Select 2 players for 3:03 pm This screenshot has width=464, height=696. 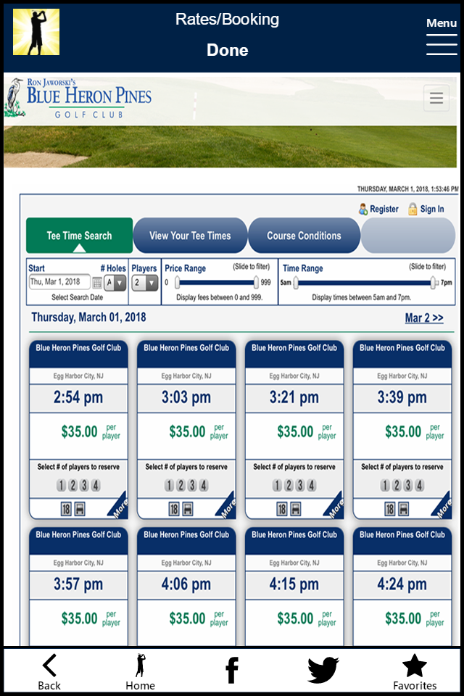pos(181,485)
